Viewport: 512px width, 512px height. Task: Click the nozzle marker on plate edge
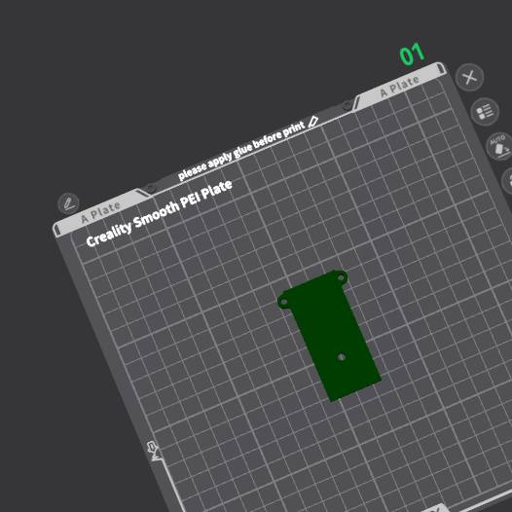[153, 451]
